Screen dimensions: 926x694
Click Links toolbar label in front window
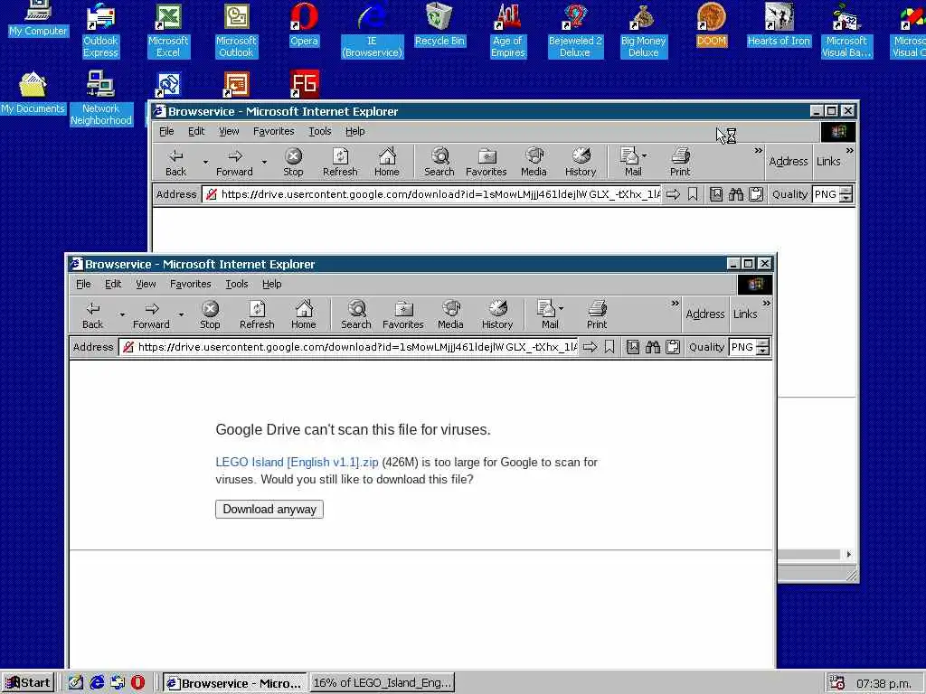tap(745, 314)
